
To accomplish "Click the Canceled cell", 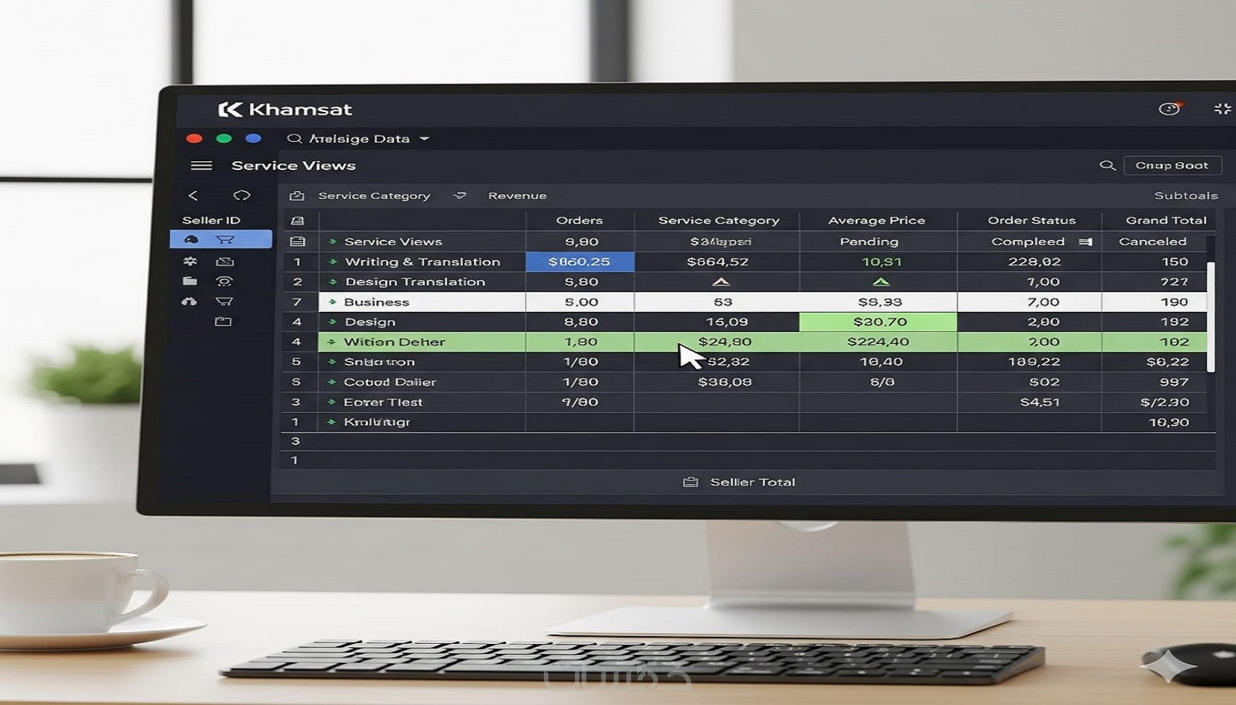I will click(x=1152, y=241).
